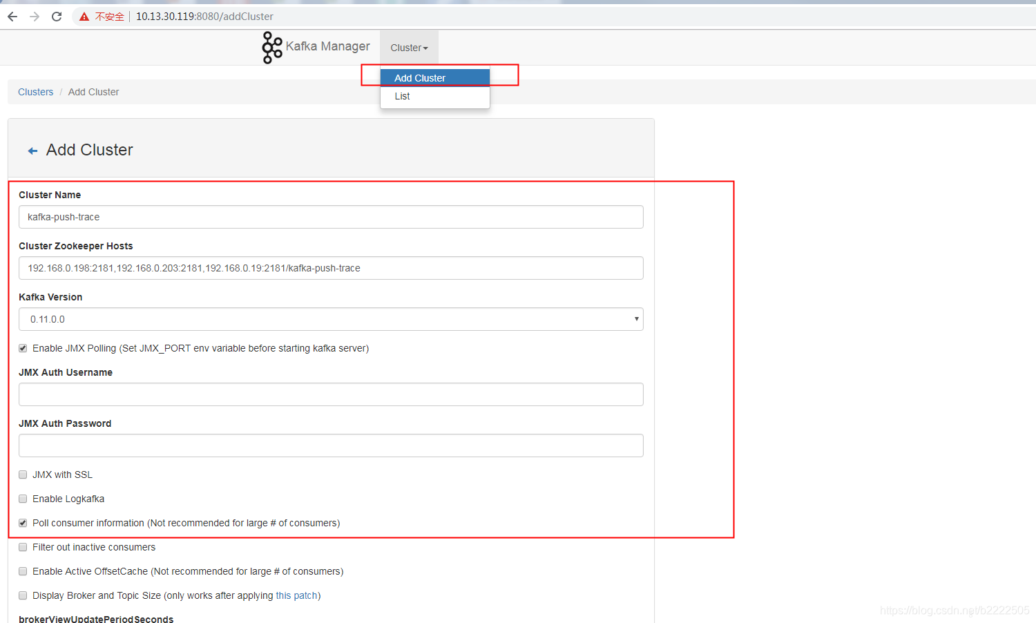The height and width of the screenshot is (623, 1036).
Task: Click the Kafka Manager logo icon
Action: [x=271, y=47]
